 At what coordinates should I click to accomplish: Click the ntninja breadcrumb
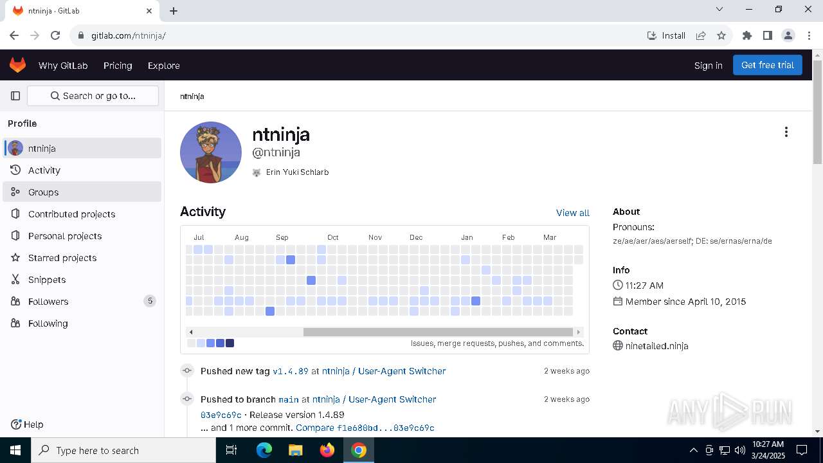(192, 96)
